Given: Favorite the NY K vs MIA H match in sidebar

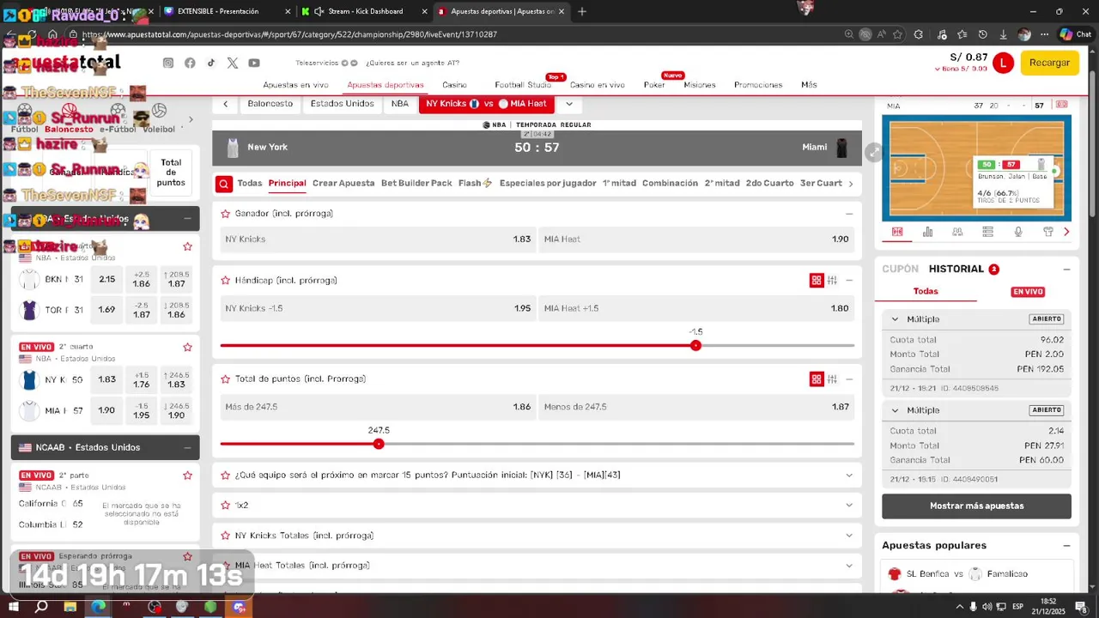Looking at the screenshot, I should point(187,348).
